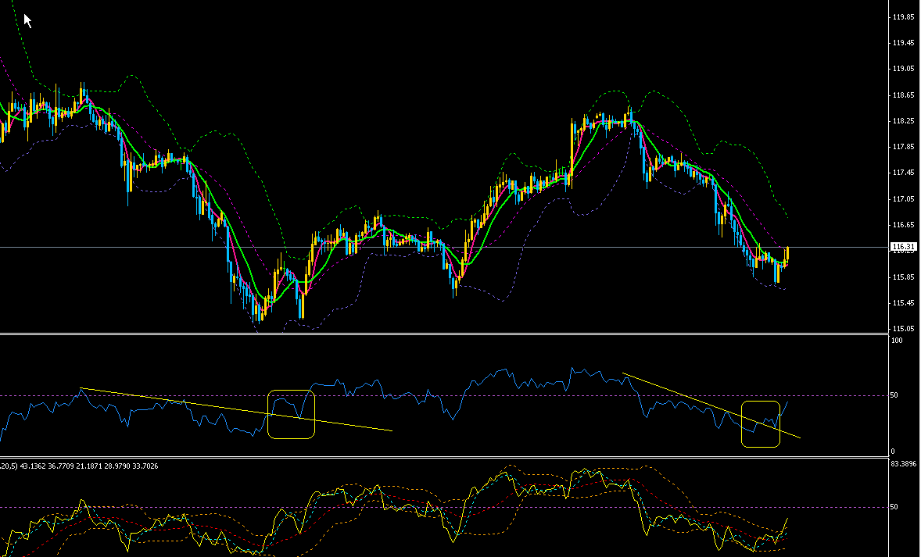Click the 117.85 price scale label
The image size is (921, 557).
(x=903, y=147)
